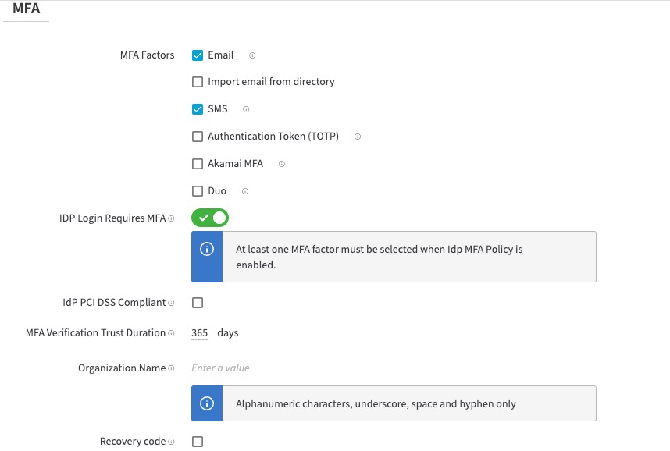Image resolution: width=670 pixels, height=451 pixels.
Task: Uncheck the Email MFA factor checkbox
Action: 198,55
